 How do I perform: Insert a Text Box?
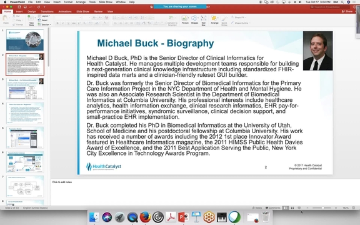point(203,20)
